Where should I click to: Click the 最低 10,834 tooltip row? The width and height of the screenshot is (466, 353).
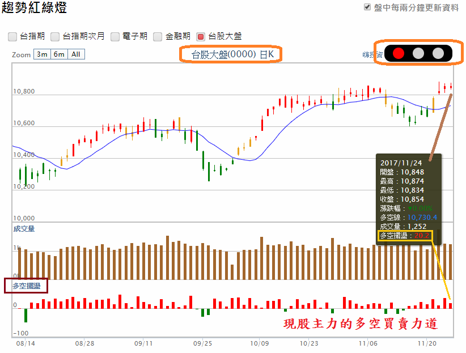(402, 190)
